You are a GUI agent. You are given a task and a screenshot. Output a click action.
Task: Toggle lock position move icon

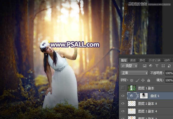click(x=143, y=80)
